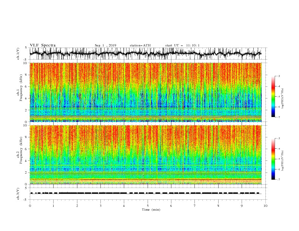Click the 'start UT = 11:10:1' label
This screenshot has width=299, height=231.
182,45
